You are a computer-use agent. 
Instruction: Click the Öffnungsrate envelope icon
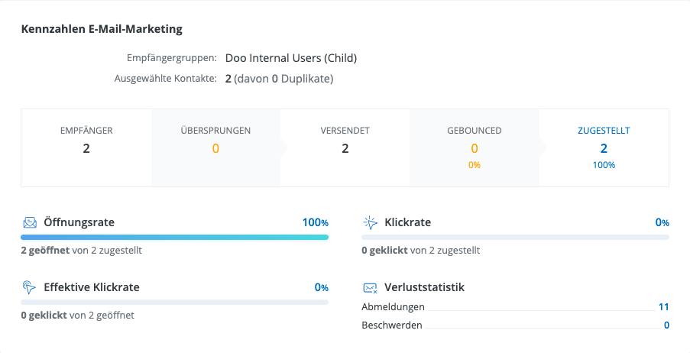30,223
